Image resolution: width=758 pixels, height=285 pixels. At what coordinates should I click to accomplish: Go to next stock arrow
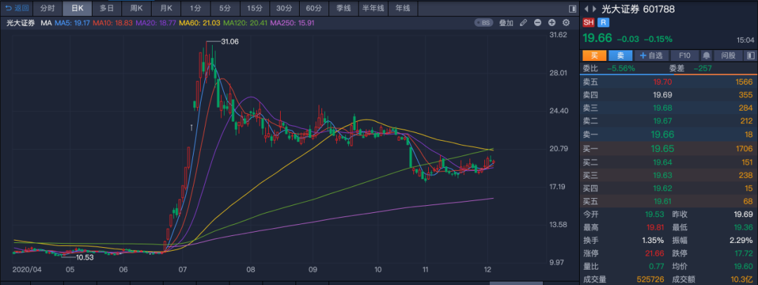coord(594,8)
